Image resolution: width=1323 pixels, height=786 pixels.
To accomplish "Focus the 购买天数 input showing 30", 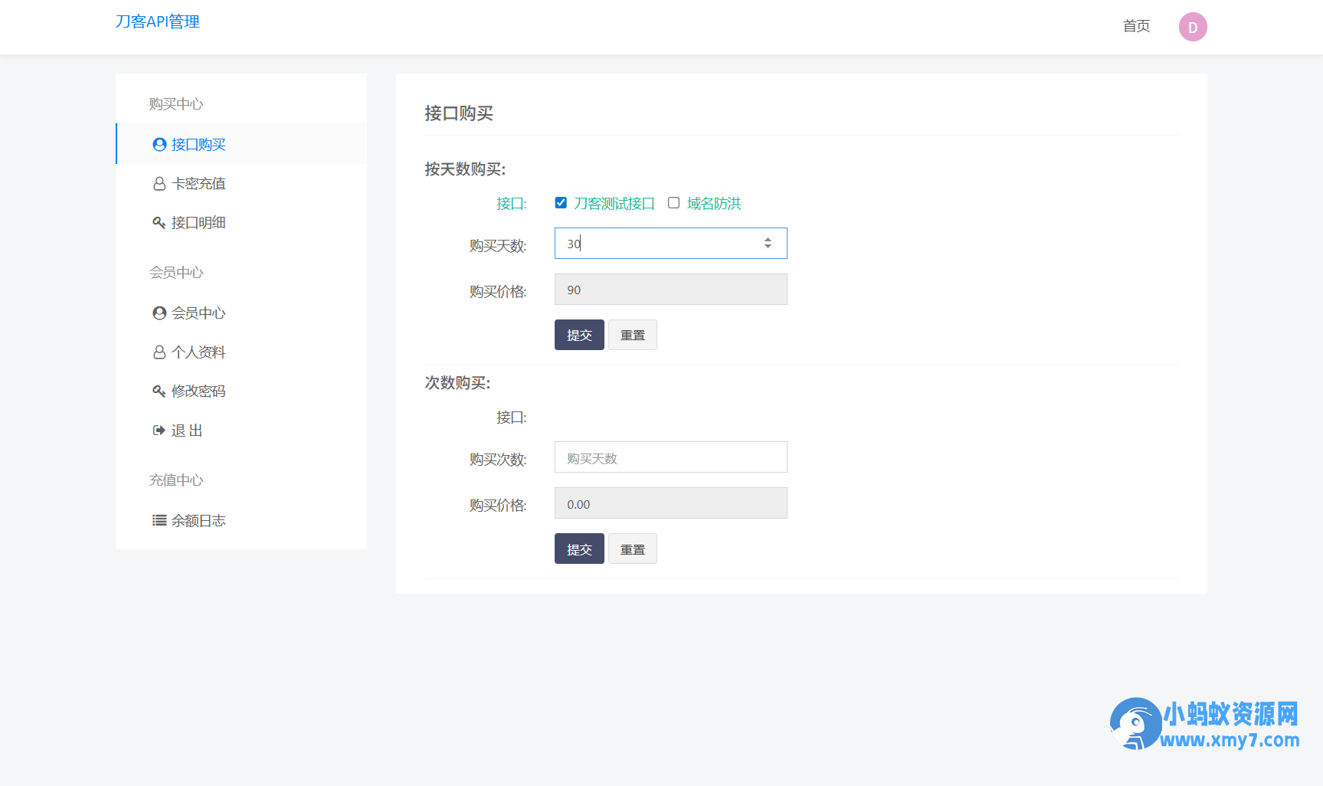I will (x=670, y=244).
